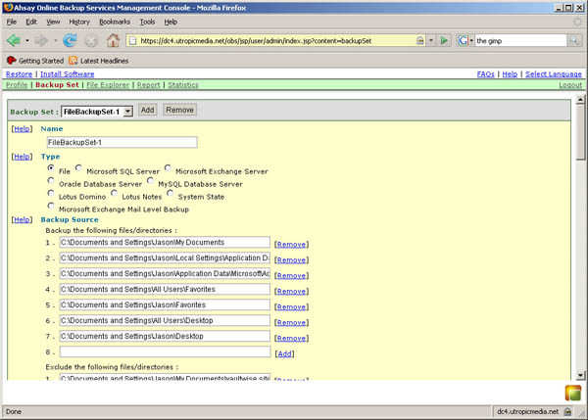Click the vertical scrollbar up arrow

point(580,99)
